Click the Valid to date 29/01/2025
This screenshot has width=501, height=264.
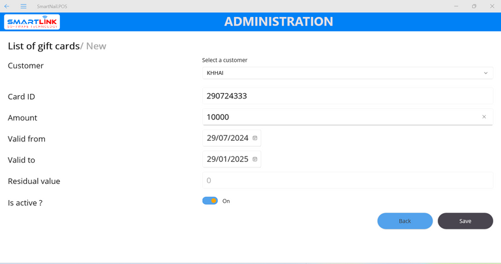227,159
